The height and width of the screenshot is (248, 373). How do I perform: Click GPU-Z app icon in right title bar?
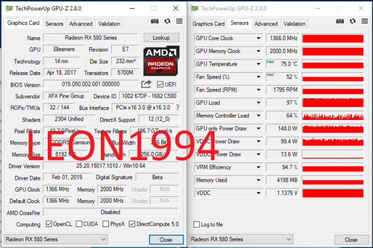(x=194, y=9)
